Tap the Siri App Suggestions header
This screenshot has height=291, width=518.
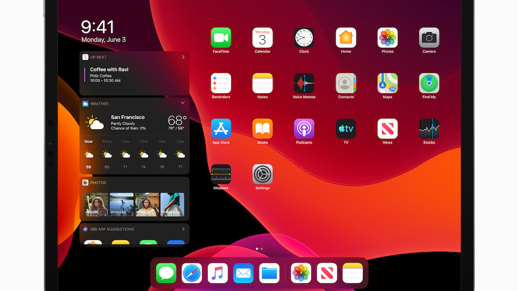134,229
